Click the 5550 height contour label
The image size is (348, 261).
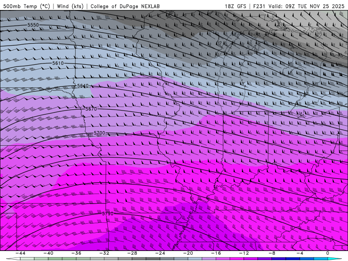point(33,25)
